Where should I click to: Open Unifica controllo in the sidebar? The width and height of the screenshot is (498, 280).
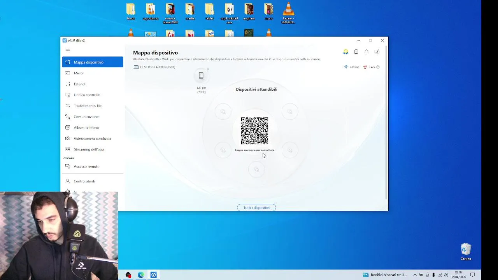coord(93,95)
